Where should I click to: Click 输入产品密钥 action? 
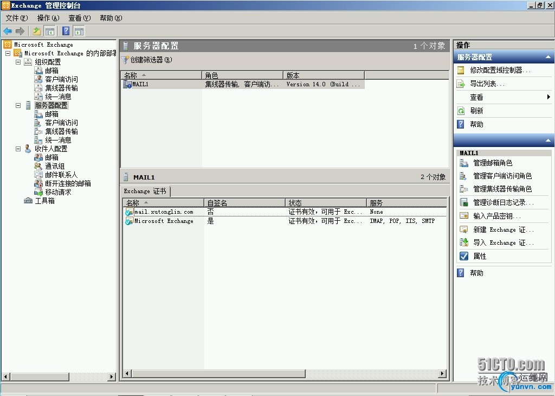(497, 216)
